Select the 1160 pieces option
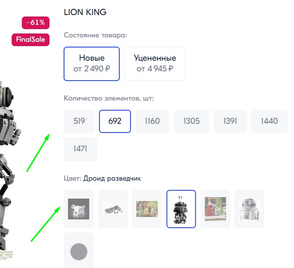 [x=152, y=121]
